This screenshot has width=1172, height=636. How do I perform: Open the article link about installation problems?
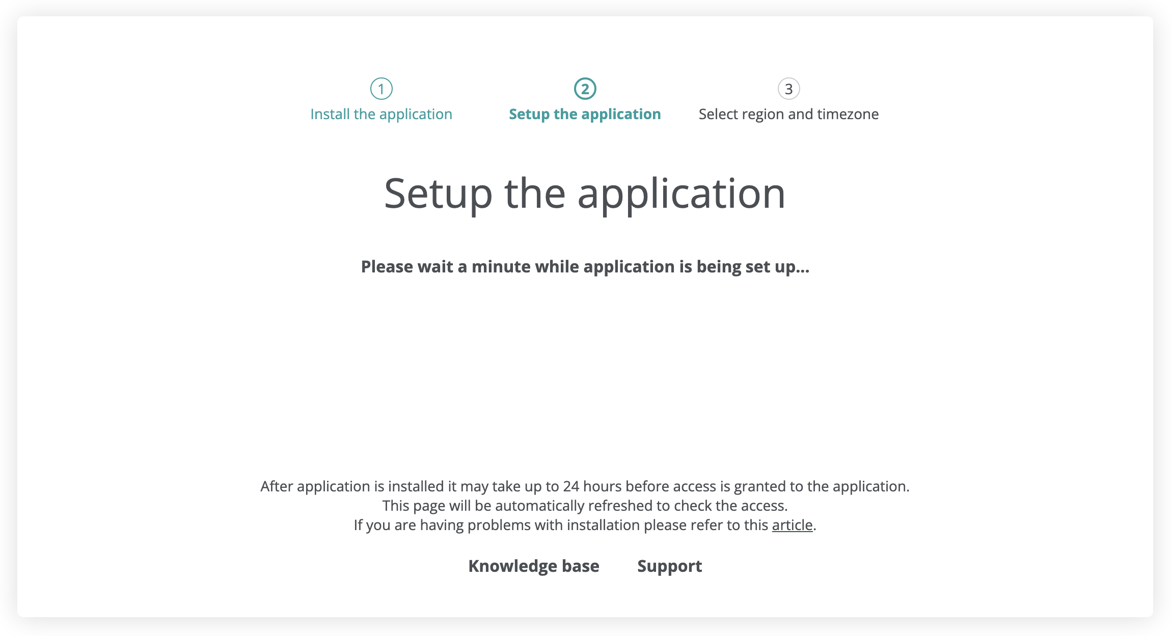click(x=792, y=525)
